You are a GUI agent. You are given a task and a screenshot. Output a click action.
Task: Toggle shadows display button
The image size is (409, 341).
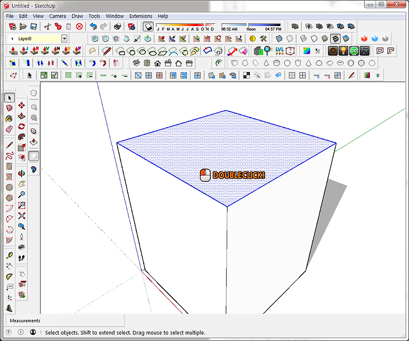click(148, 26)
